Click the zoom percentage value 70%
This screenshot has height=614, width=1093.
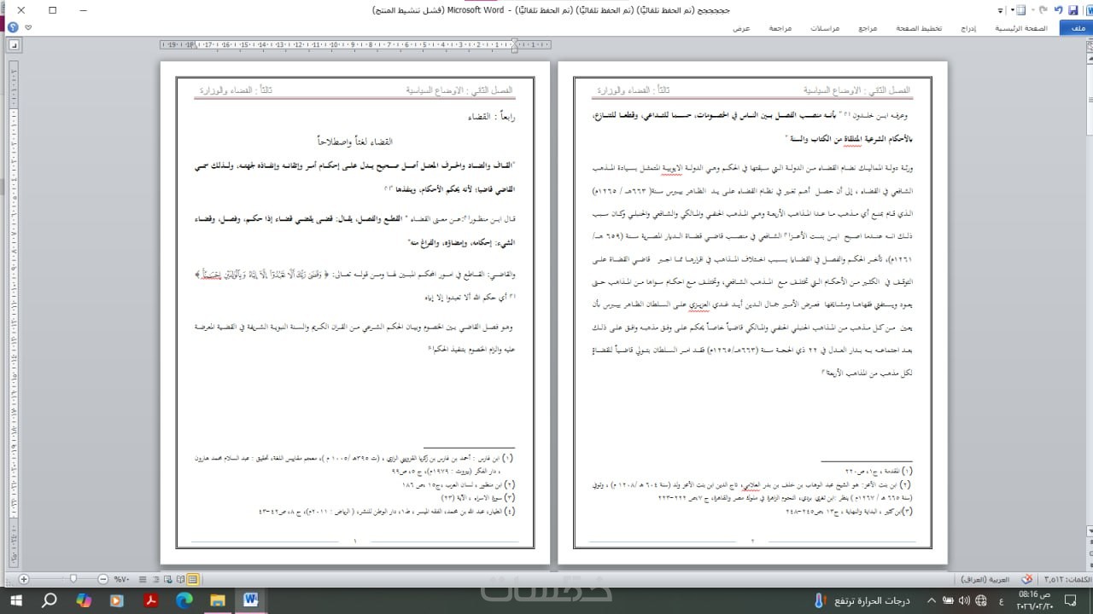click(121, 579)
